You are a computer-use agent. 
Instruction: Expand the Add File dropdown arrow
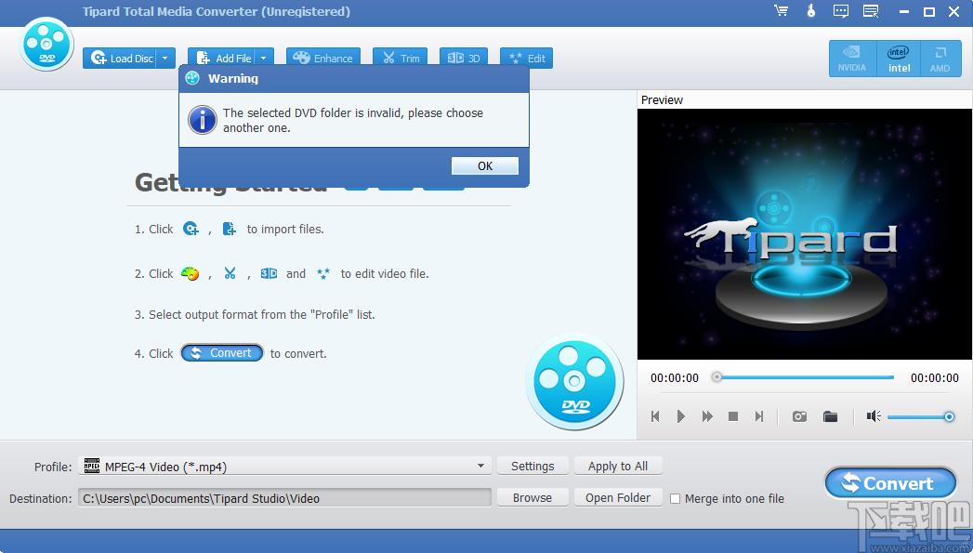pos(264,59)
